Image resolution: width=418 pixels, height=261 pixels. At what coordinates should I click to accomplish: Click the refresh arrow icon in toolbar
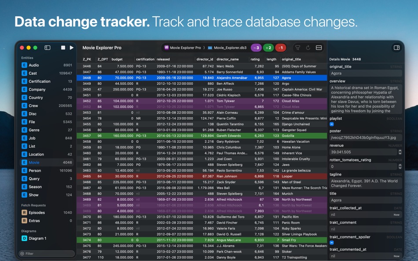[x=308, y=47]
